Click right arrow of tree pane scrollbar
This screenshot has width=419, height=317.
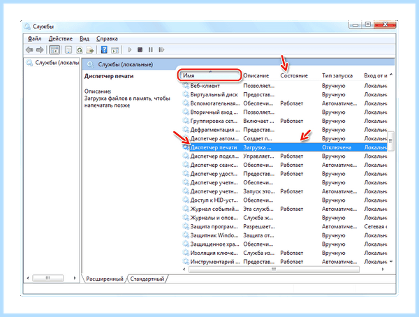[75, 278]
